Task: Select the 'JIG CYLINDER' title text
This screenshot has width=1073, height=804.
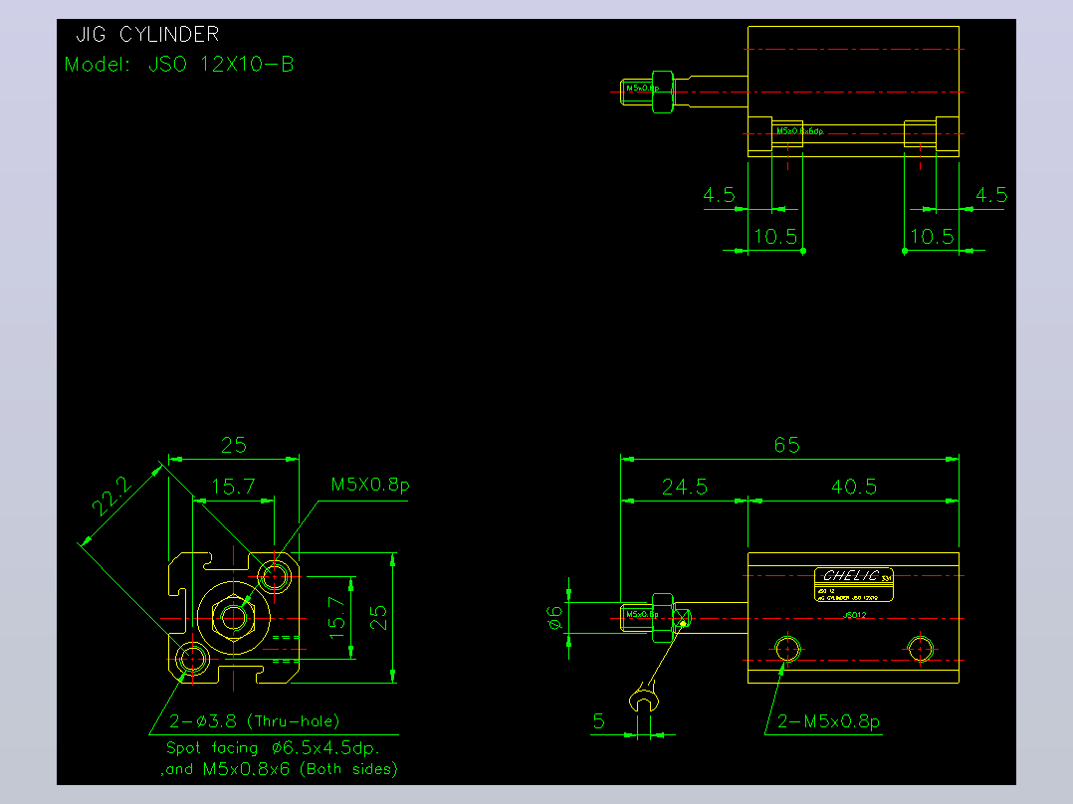Action: [x=147, y=34]
